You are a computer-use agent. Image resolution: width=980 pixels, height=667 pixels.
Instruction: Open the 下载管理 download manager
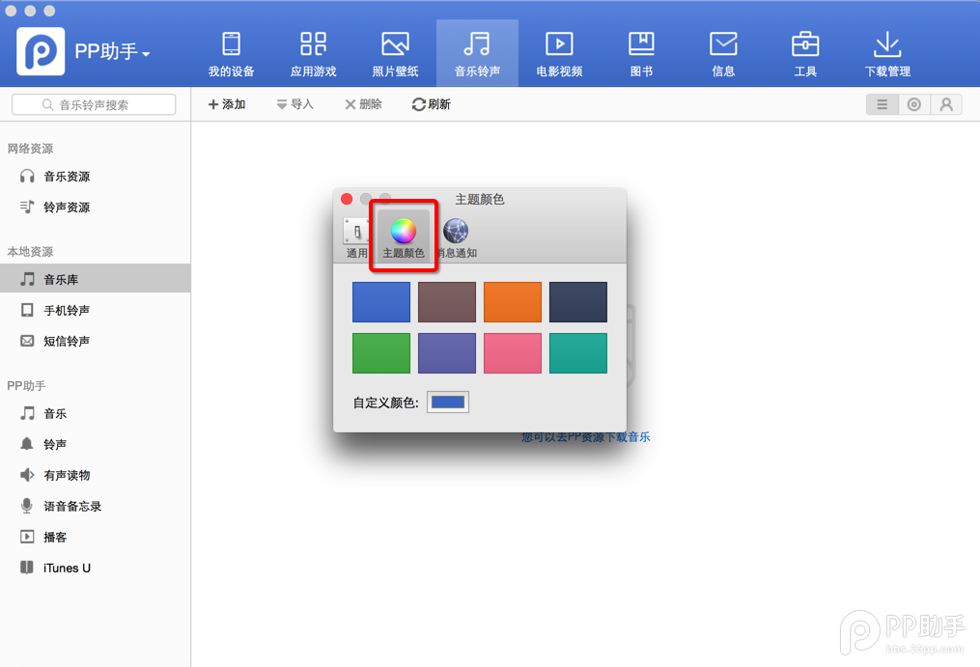(887, 54)
